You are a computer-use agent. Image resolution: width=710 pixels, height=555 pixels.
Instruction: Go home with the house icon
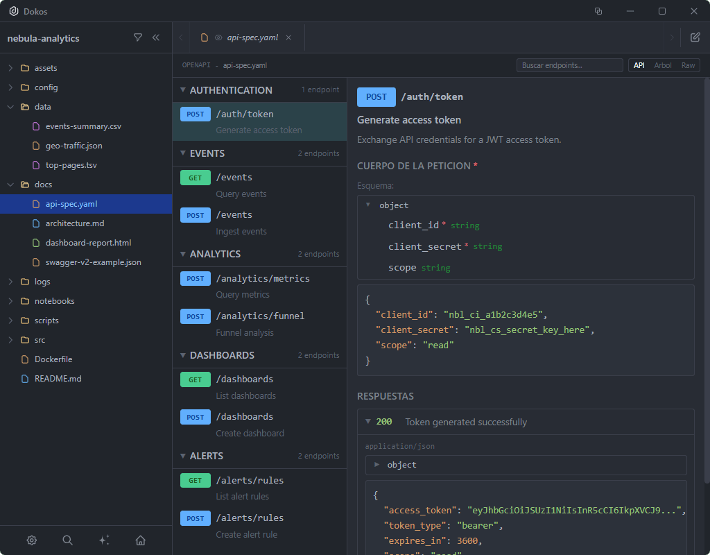click(x=141, y=540)
